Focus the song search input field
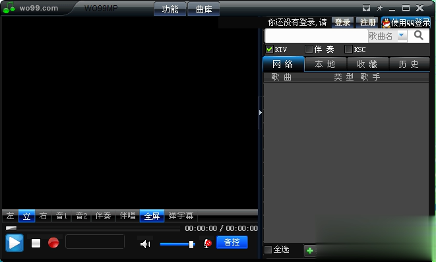The image size is (436, 262). [316, 36]
